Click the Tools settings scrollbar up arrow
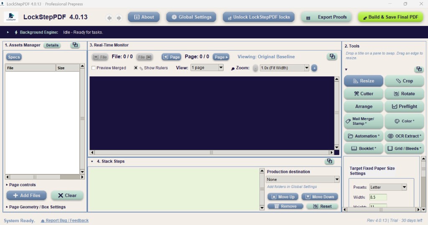 click(423, 159)
